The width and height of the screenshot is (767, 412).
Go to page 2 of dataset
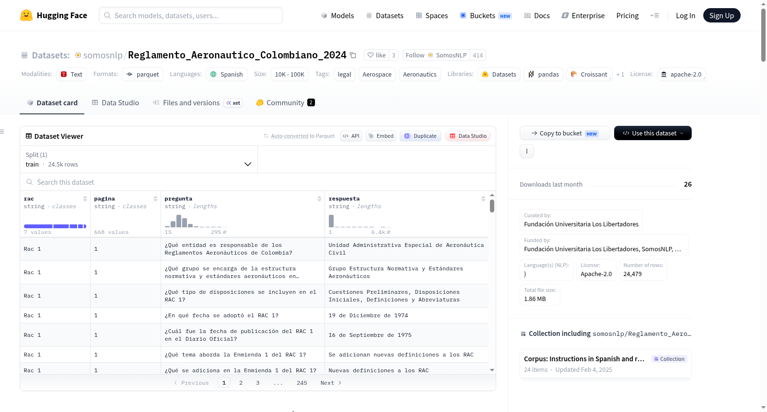click(241, 383)
